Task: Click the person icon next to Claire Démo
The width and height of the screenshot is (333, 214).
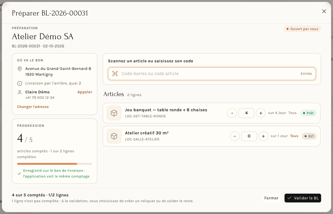Action: tap(20, 92)
